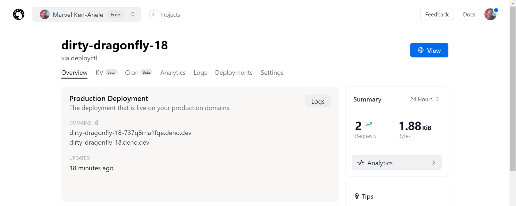Expand the organization switcher chevrons
The height and width of the screenshot is (206, 516).
click(x=133, y=14)
